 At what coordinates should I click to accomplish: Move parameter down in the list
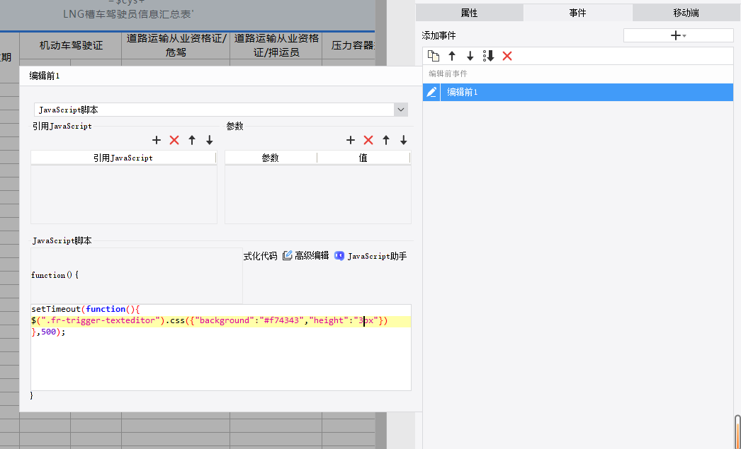click(404, 140)
